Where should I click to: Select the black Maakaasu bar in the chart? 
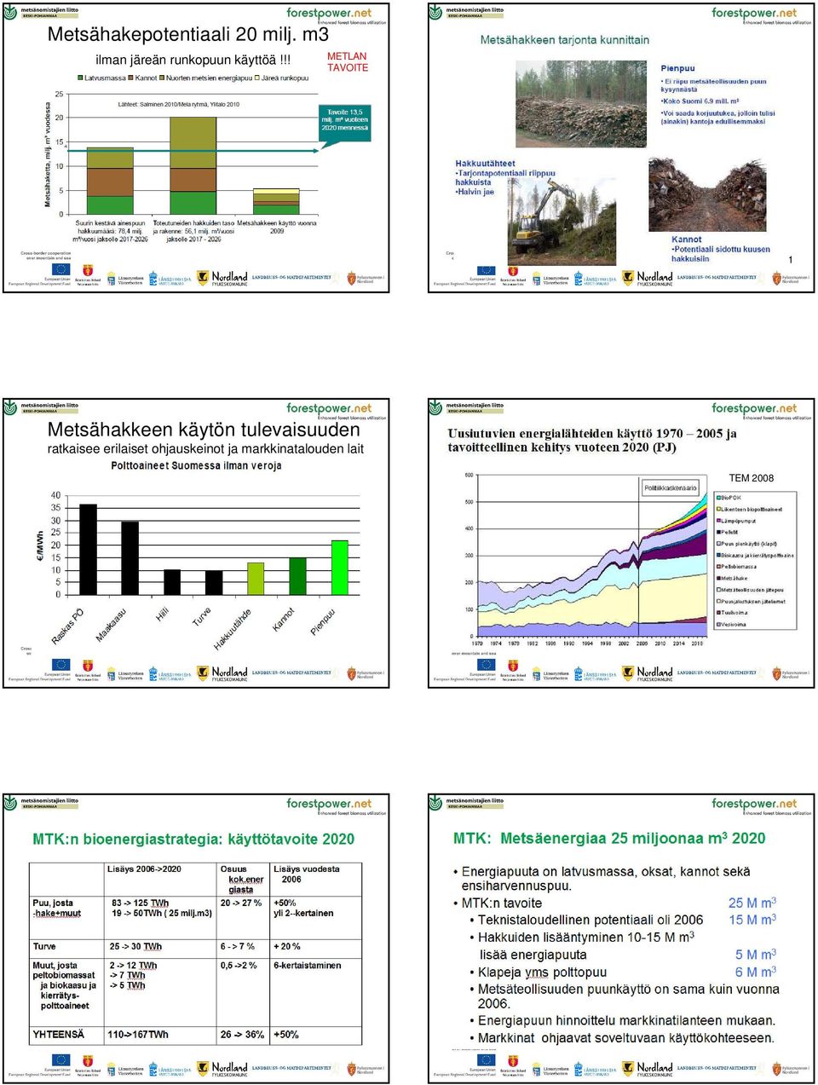(130, 558)
